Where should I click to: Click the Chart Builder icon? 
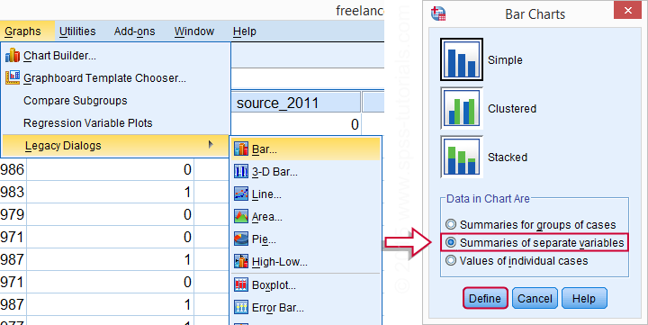(x=13, y=55)
